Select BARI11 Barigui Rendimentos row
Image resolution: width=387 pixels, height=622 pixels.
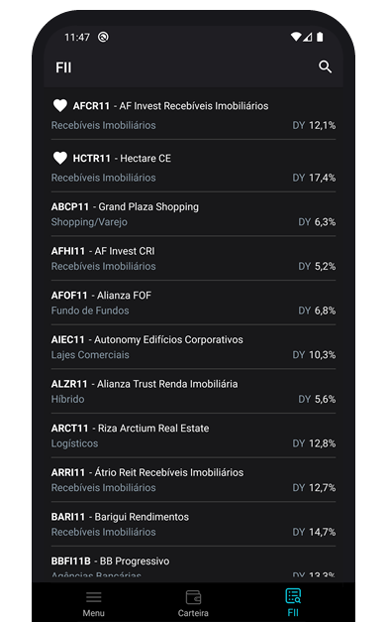(x=194, y=525)
